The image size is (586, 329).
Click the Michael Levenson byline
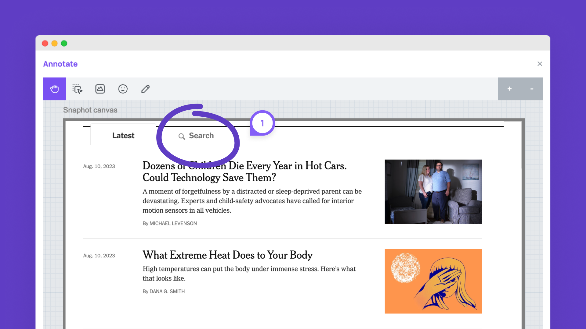pos(170,223)
